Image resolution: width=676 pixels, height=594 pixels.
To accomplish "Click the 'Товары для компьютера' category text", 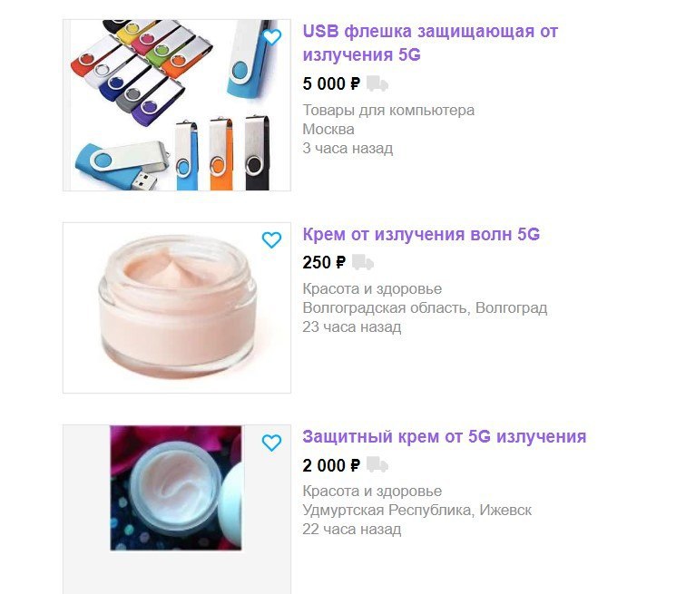I will click(388, 111).
